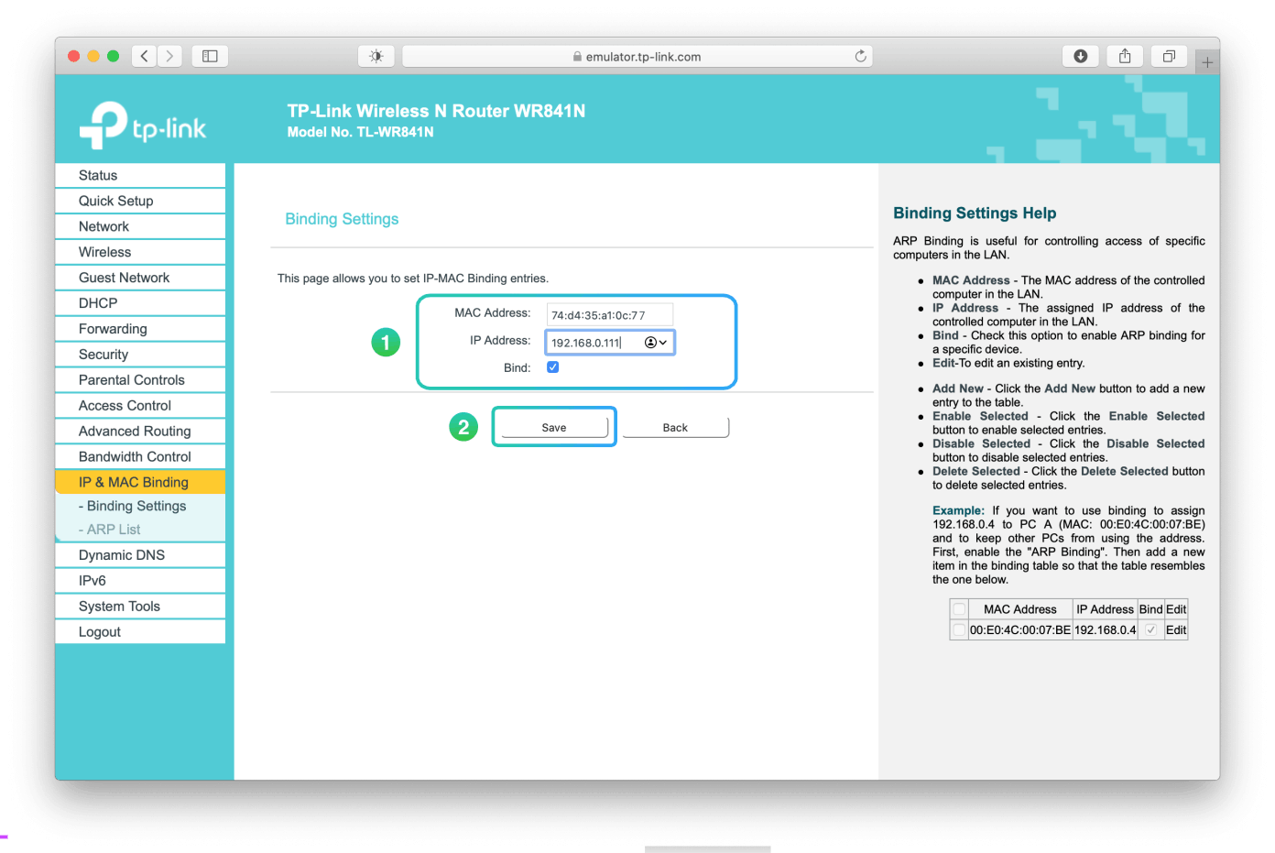Image resolution: width=1275 pixels, height=853 pixels.
Task: Save the binding entry
Action: pyautogui.click(x=554, y=428)
